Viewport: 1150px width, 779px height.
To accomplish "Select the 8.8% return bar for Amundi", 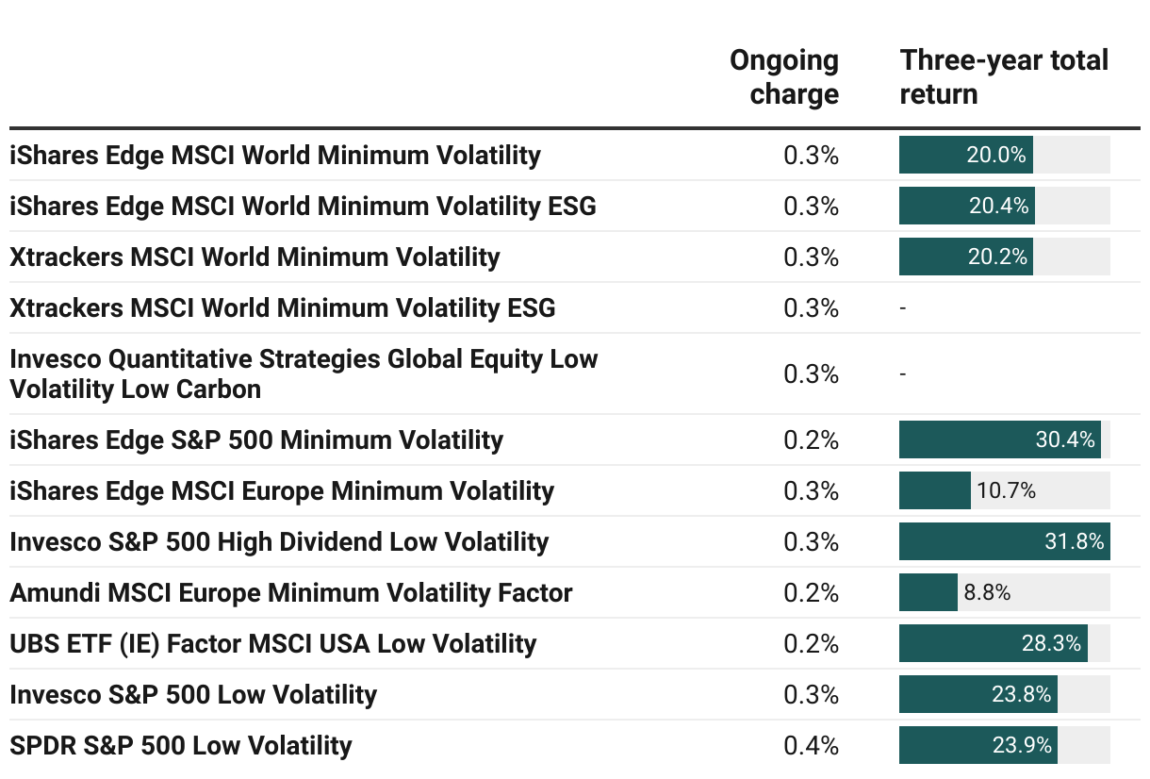I will click(x=928, y=592).
